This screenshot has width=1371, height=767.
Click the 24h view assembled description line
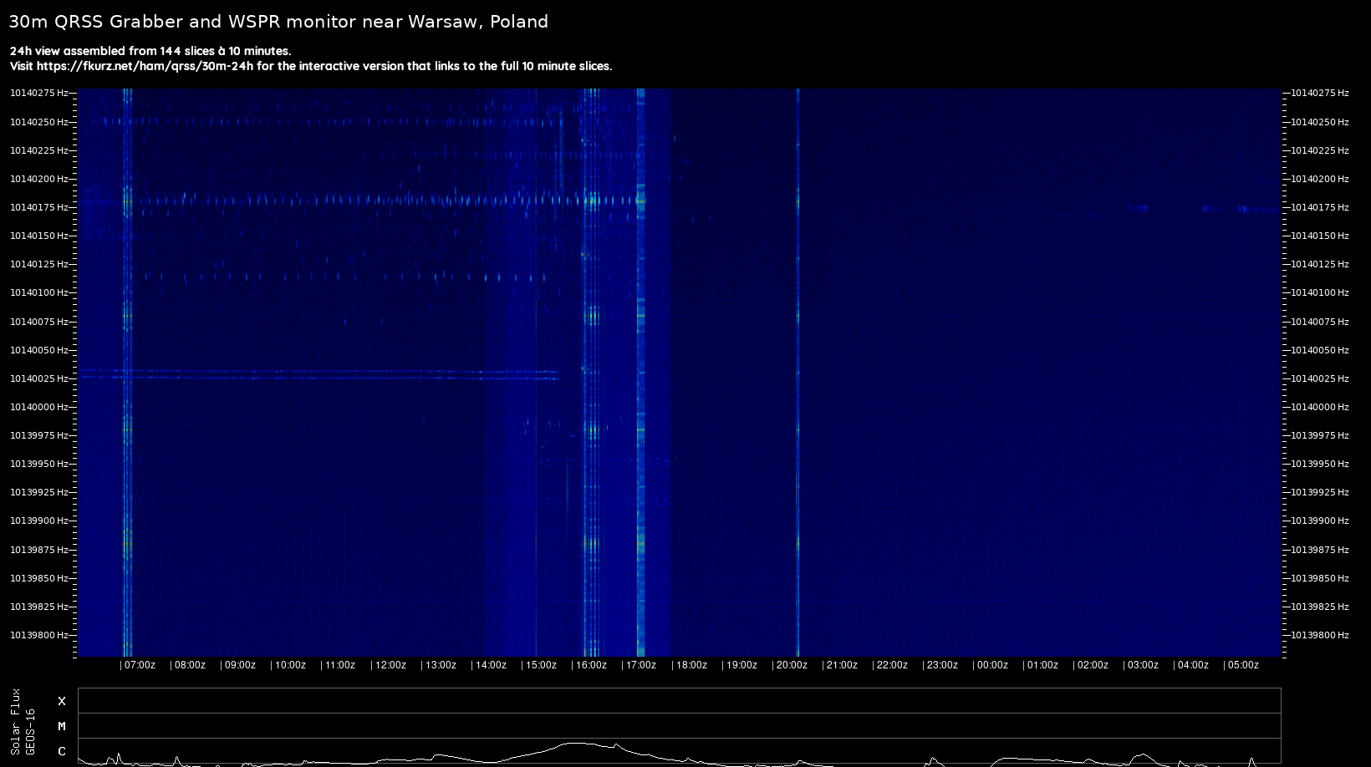pyautogui.click(x=150, y=51)
